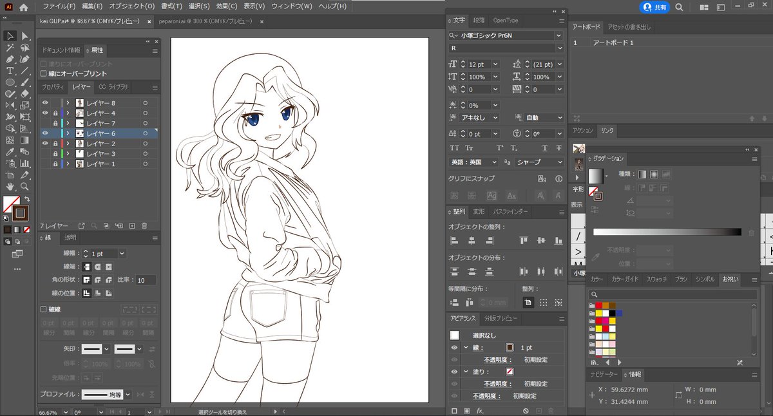Viewport: 773px width, 416px height.
Task: Open language 英語：英国 dropdown
Action: 494,162
